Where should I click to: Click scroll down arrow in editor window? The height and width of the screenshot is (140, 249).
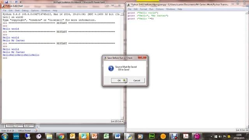click(247, 126)
